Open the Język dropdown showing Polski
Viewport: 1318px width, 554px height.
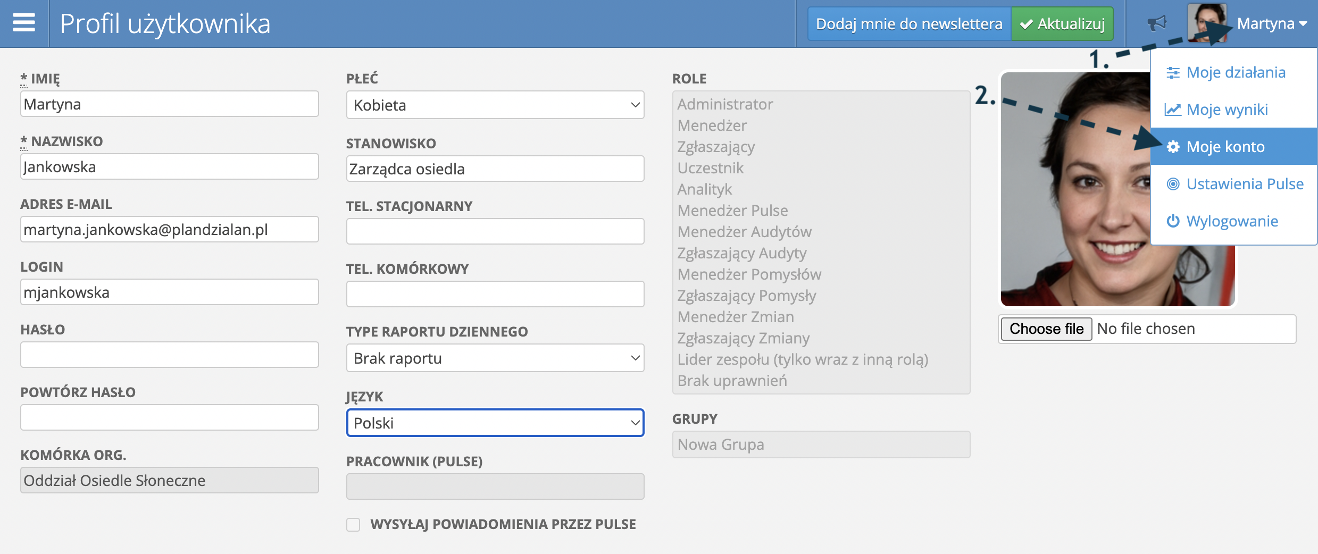(x=495, y=423)
